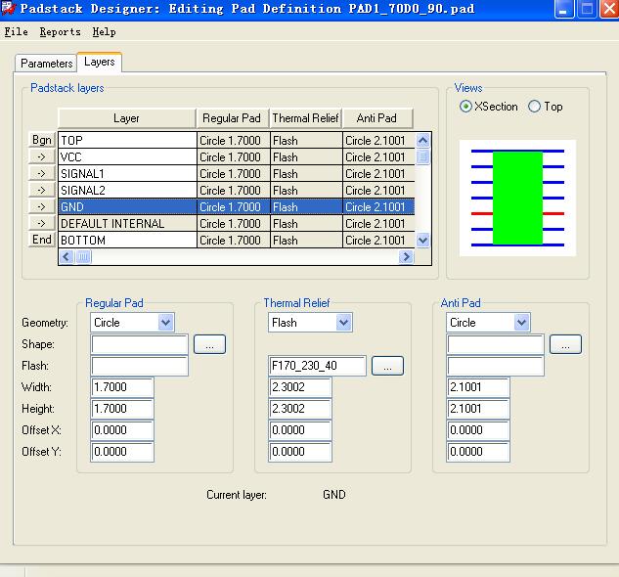Browse for the Regular Pad shape
Screen dimensions: 619x577
209,344
